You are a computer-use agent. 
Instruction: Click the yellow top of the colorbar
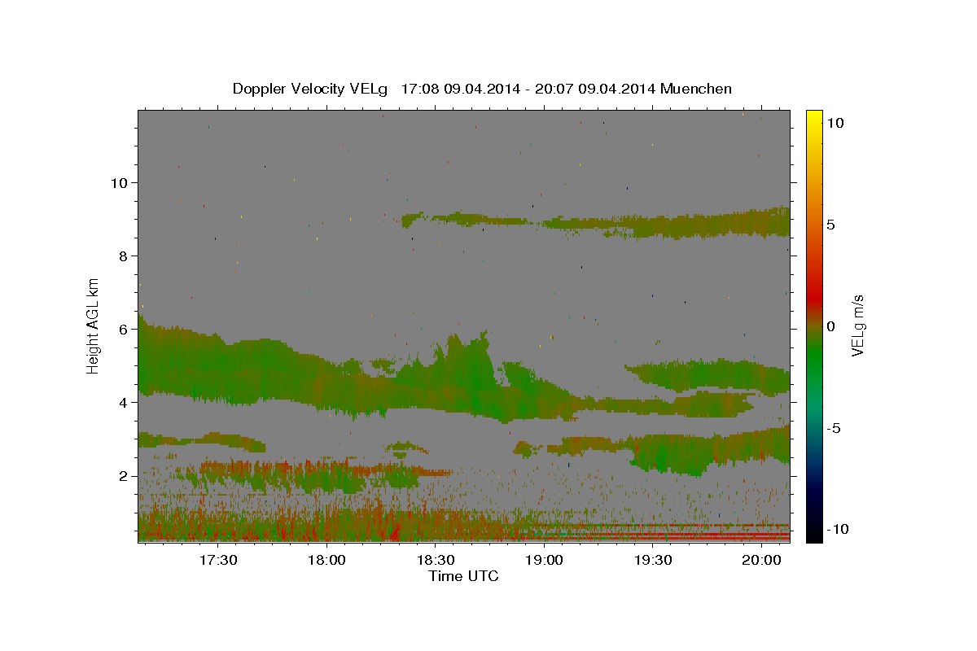[x=813, y=116]
